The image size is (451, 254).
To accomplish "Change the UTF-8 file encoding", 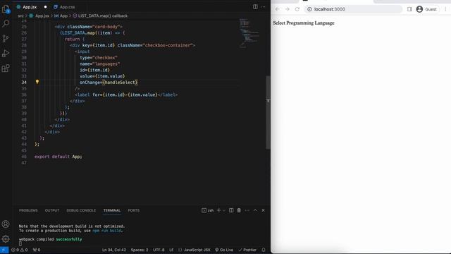I will coord(159,250).
